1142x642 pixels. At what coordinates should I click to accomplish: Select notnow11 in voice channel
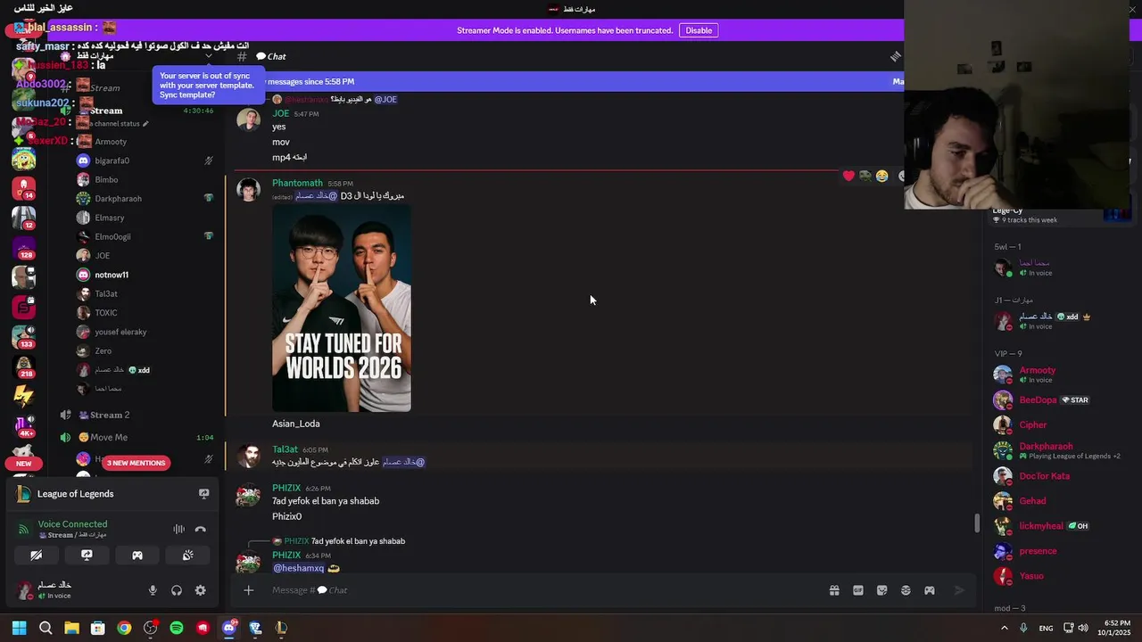click(112, 275)
